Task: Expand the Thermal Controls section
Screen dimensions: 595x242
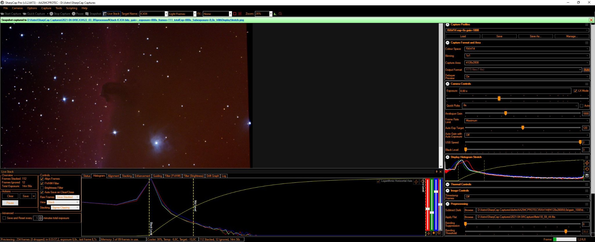Action: point(447,184)
